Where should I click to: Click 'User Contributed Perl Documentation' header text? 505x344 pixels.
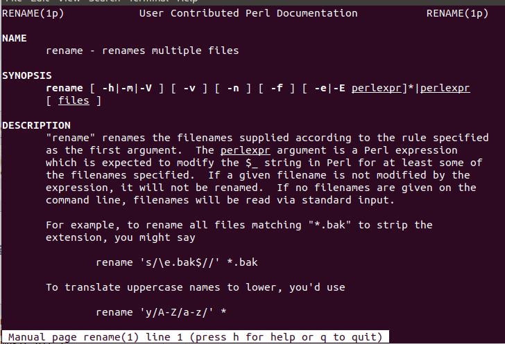[248, 14]
